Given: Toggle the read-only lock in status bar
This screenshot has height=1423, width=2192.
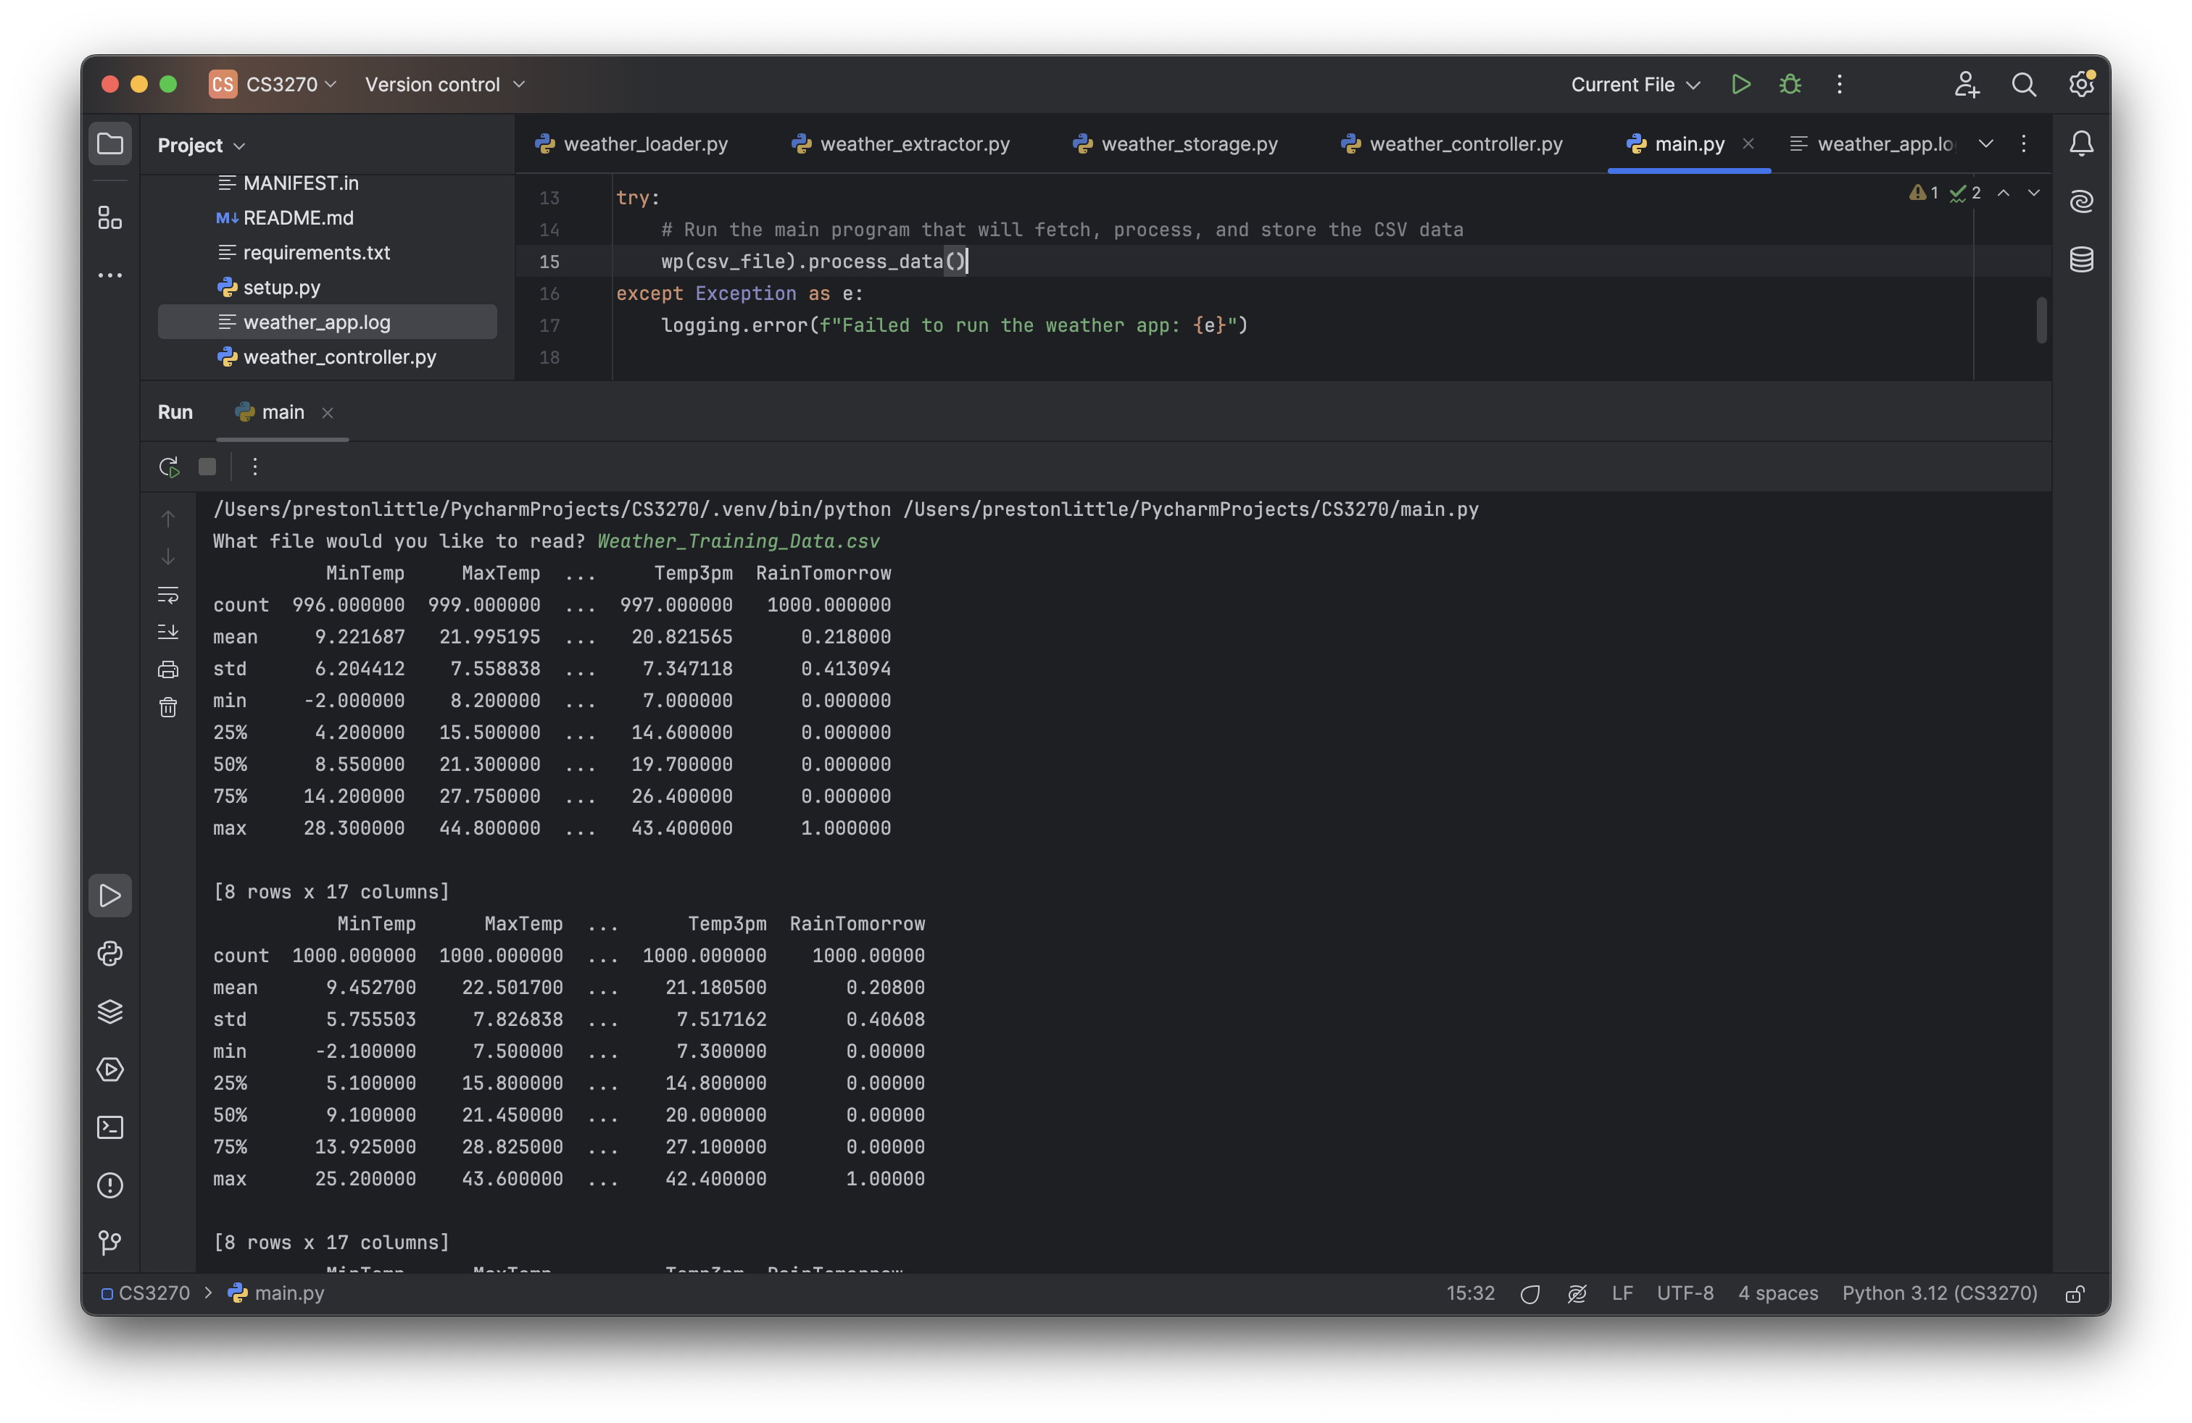Looking at the screenshot, I should [2075, 1293].
